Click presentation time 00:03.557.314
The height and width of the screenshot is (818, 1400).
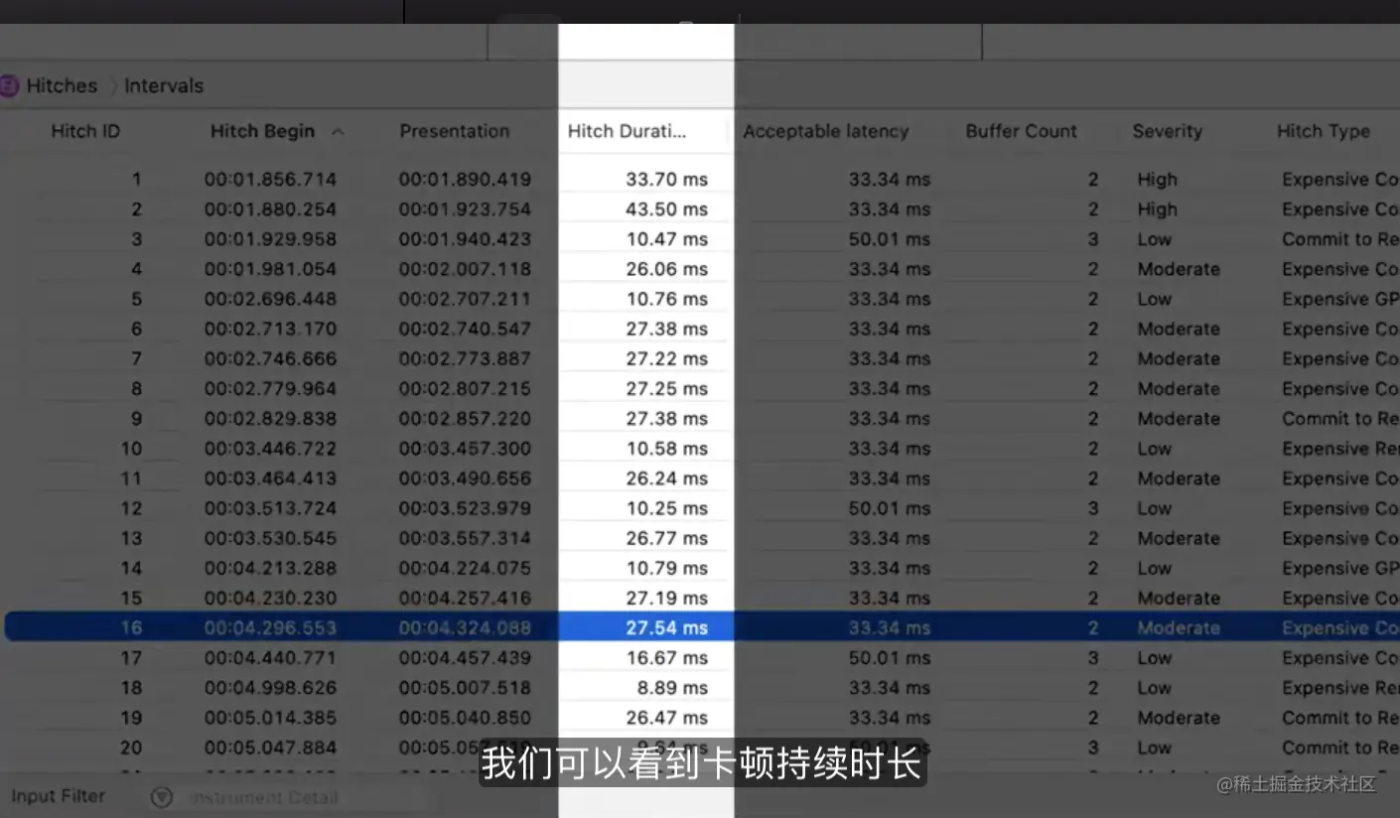(x=465, y=538)
